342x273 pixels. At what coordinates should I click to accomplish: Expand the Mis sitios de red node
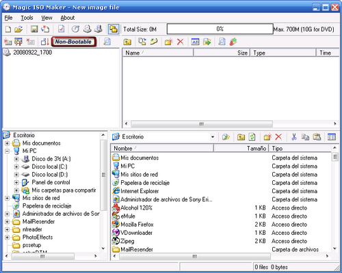click(x=7, y=198)
